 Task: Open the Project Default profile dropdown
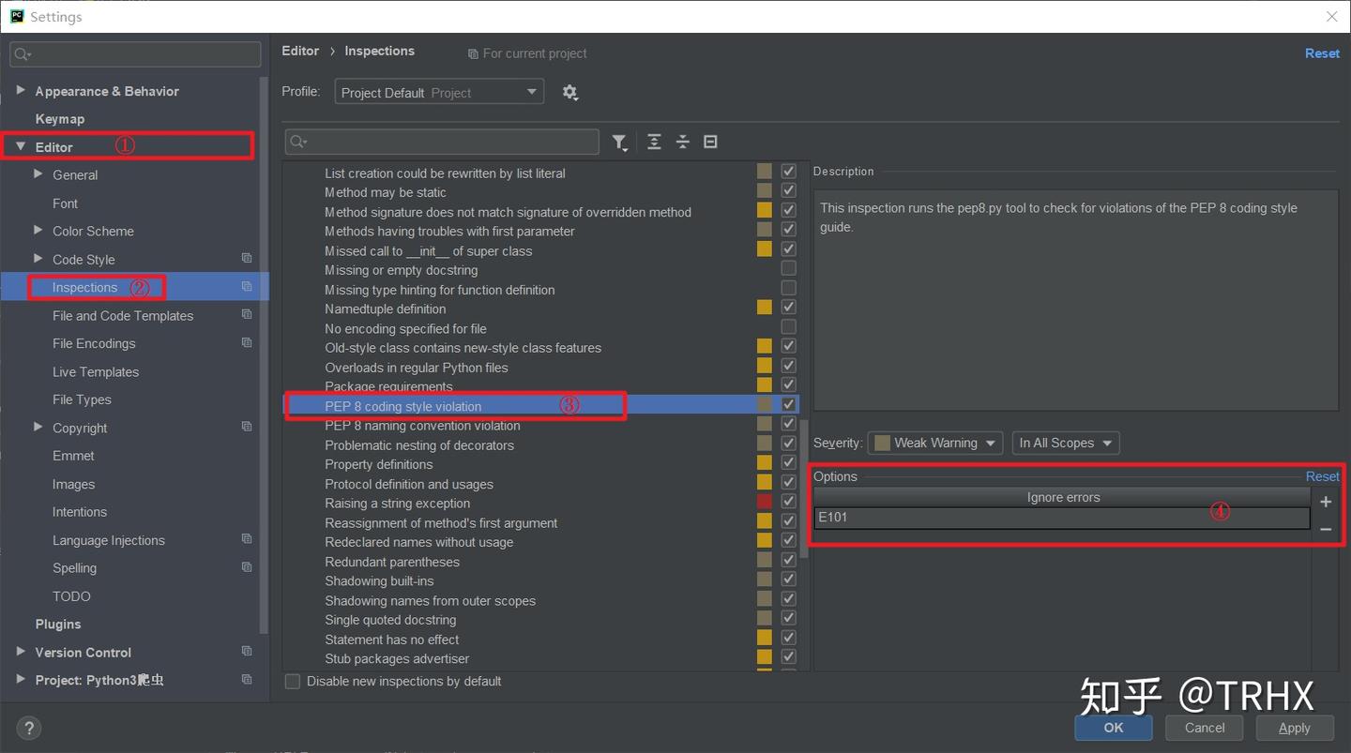pos(439,92)
